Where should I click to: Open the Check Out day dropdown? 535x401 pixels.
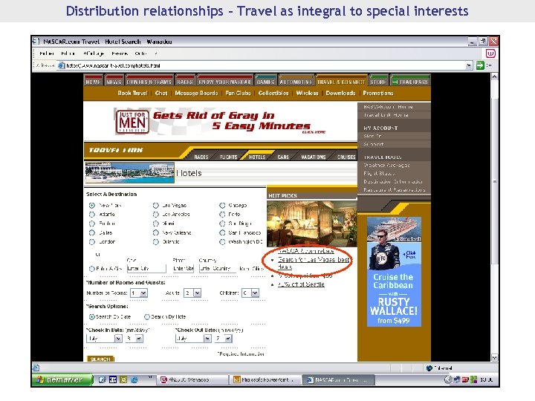coord(228,339)
